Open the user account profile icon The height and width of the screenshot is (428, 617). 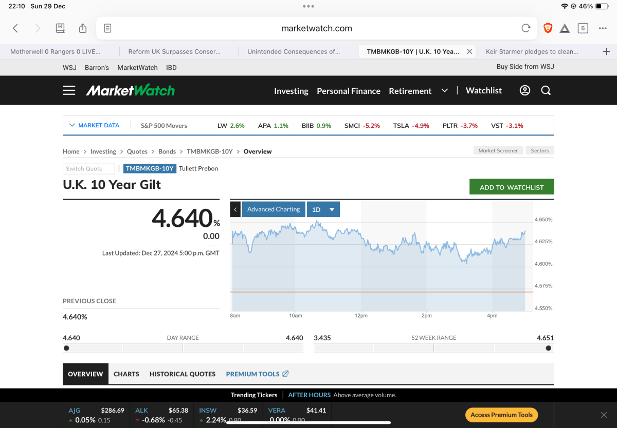524,90
